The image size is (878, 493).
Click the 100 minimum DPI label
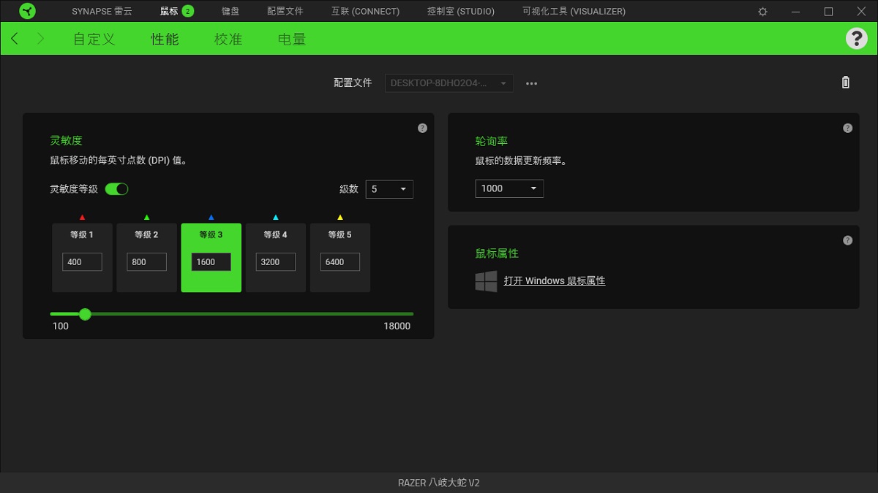(x=61, y=326)
